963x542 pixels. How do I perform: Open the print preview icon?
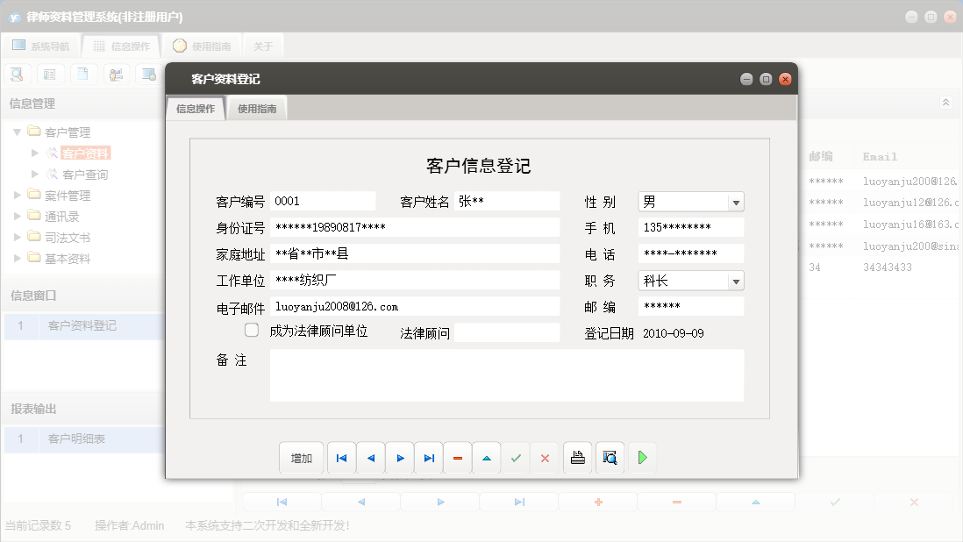[610, 457]
